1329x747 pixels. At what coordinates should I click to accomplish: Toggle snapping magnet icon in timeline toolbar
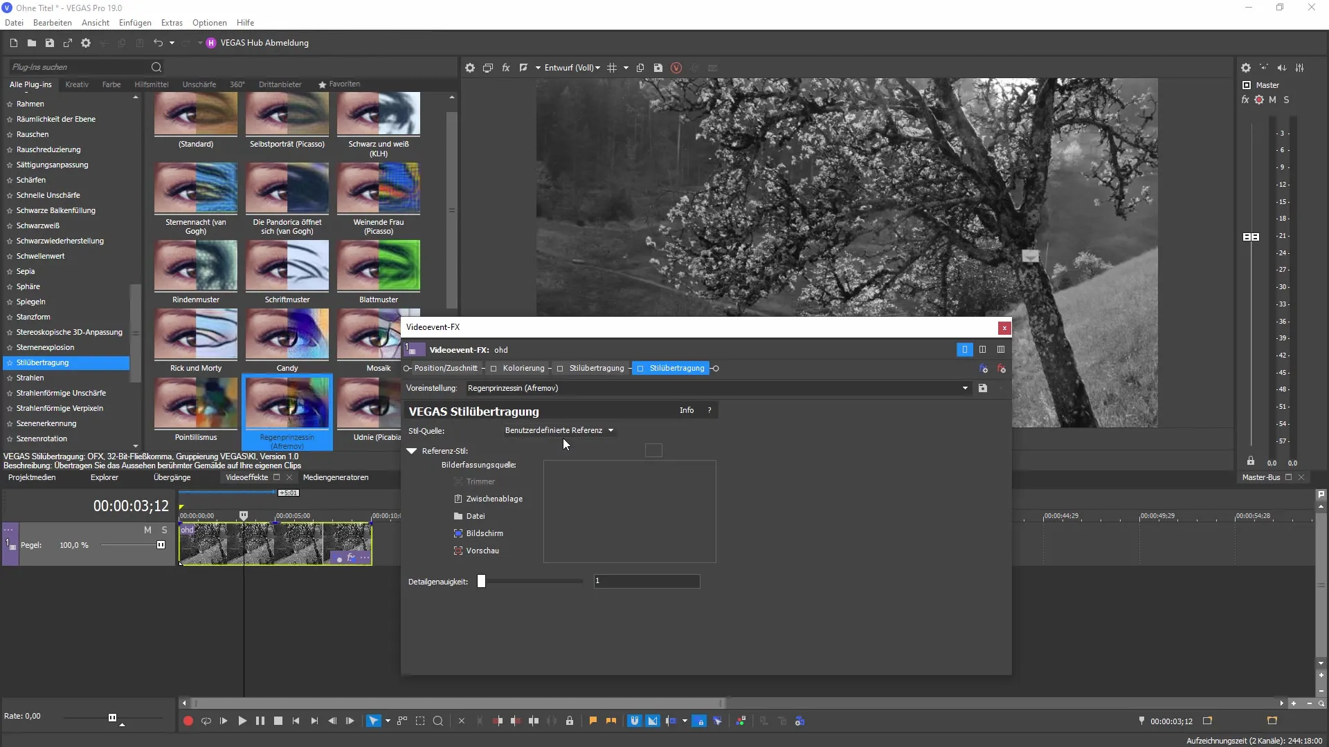tap(635, 721)
